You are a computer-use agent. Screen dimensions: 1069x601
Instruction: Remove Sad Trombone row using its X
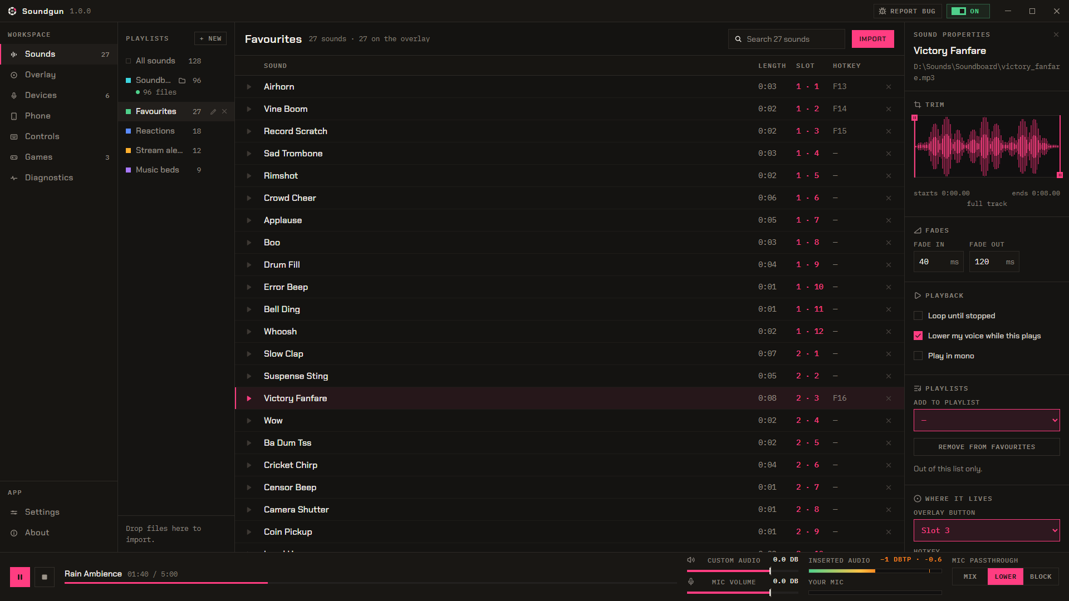pyautogui.click(x=889, y=154)
